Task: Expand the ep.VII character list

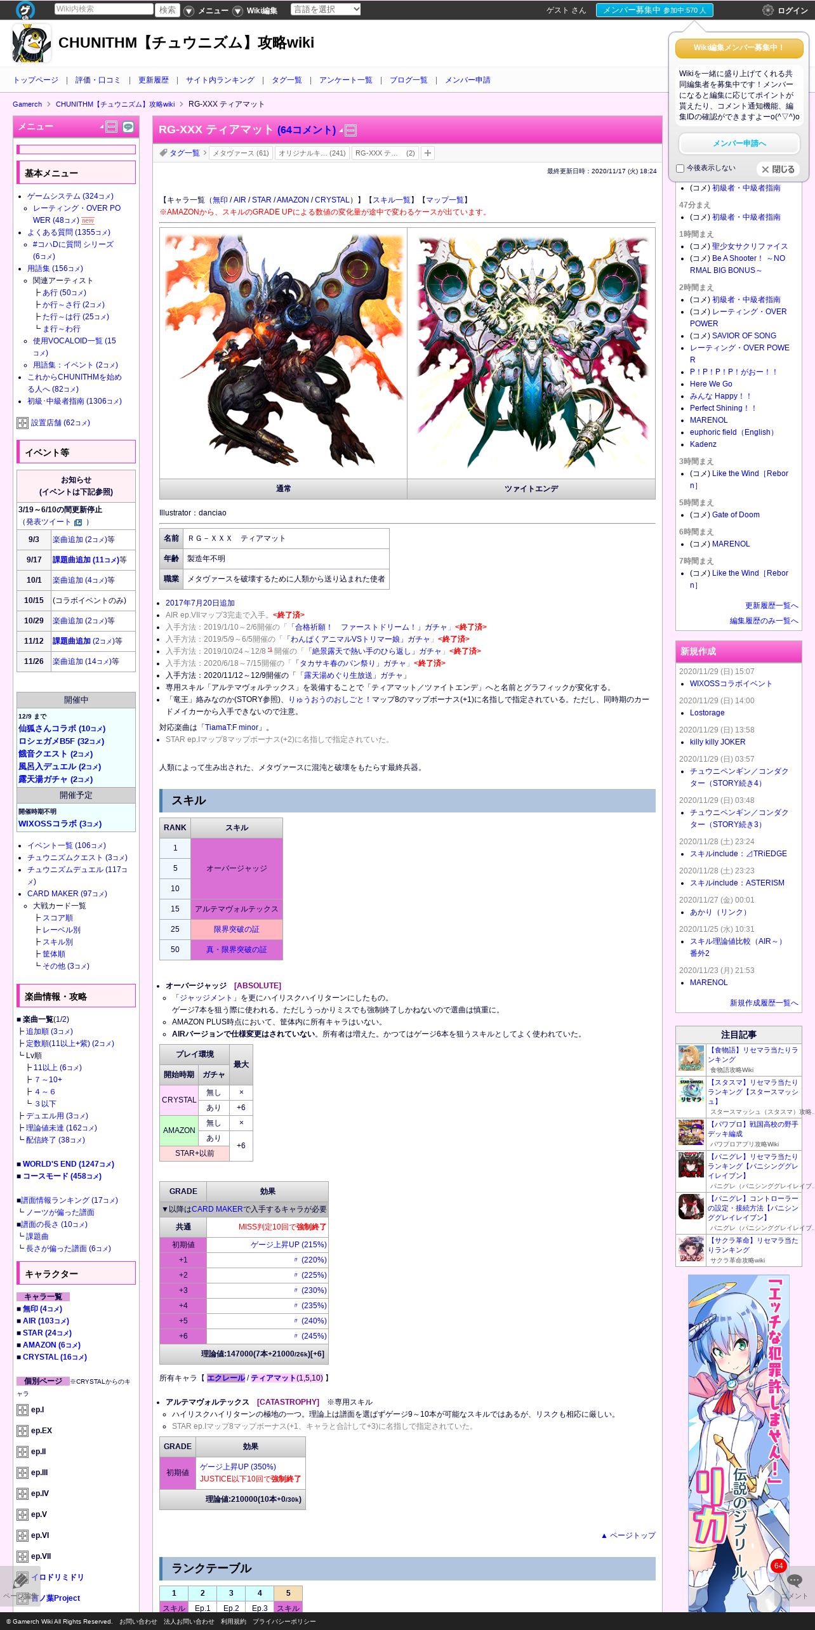Action: (x=22, y=1556)
